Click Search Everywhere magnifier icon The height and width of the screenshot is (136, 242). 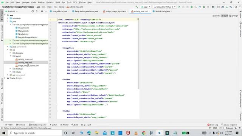pos(236,7)
